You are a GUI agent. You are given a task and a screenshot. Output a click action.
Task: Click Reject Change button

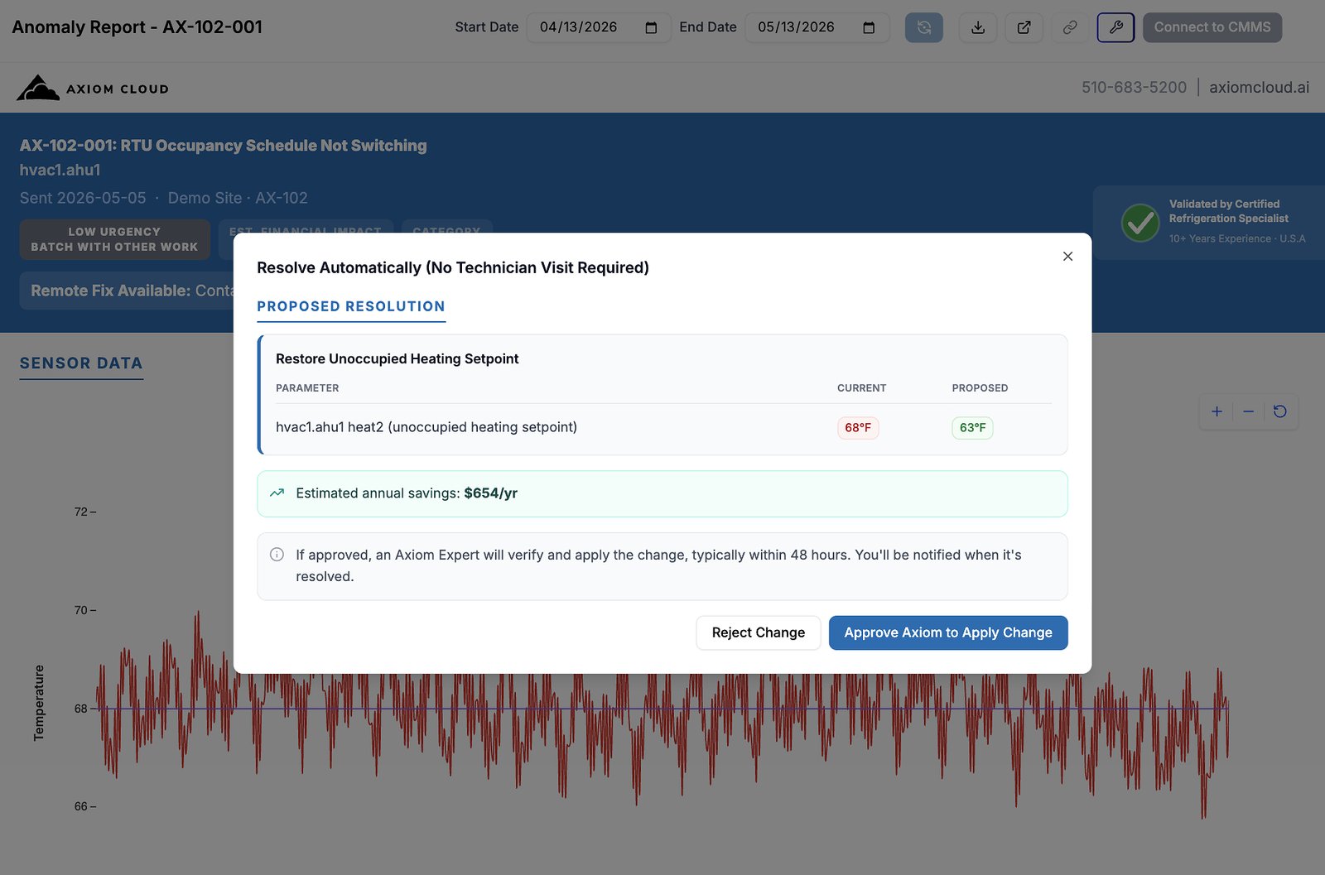pyautogui.click(x=759, y=632)
